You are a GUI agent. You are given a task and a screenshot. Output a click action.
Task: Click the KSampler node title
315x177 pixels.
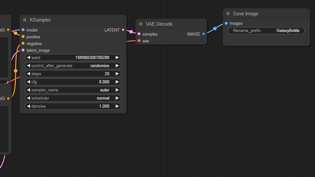click(x=40, y=20)
